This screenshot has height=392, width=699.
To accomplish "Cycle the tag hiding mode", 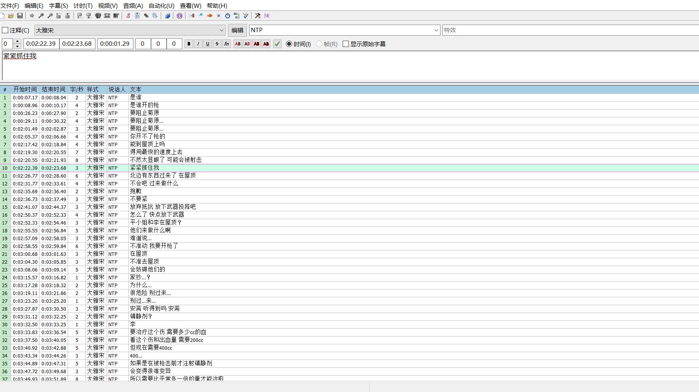I will 267,16.
